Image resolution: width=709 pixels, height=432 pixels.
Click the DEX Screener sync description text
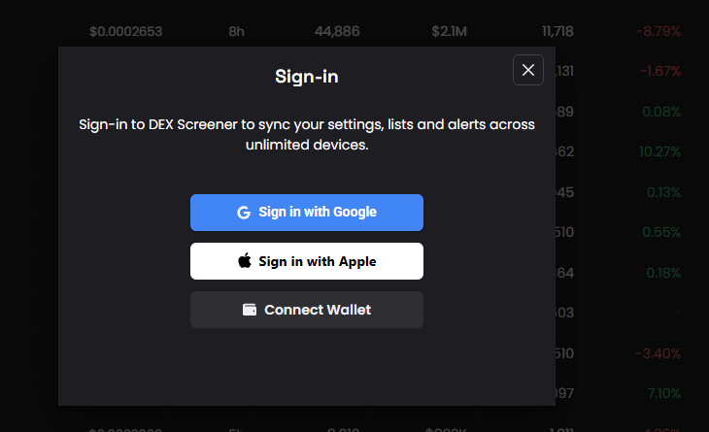(x=307, y=136)
